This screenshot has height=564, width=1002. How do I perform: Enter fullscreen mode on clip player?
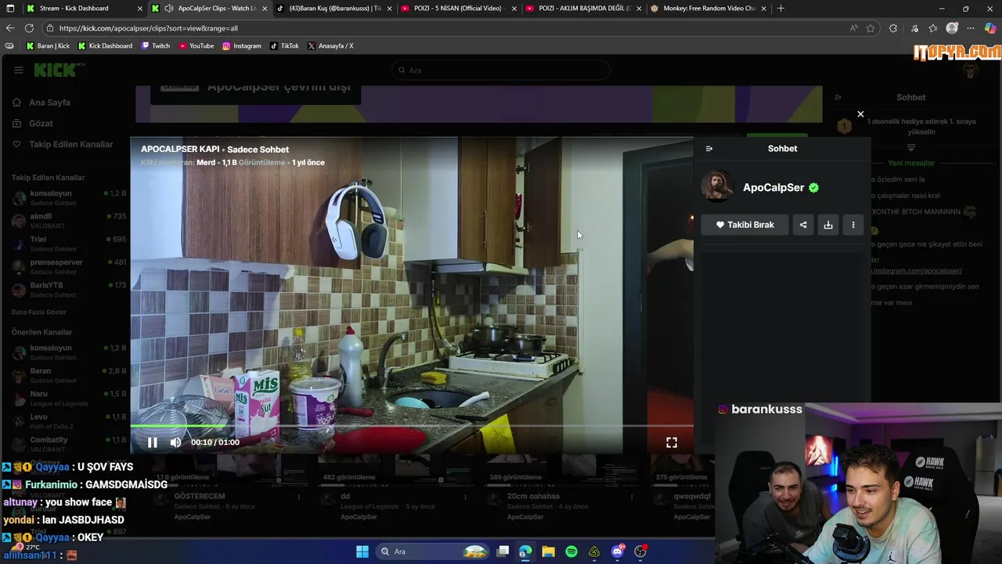pyautogui.click(x=672, y=443)
